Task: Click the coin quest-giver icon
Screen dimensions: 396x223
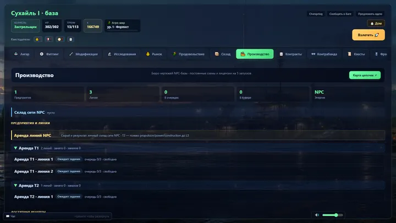Action: (x=37, y=39)
